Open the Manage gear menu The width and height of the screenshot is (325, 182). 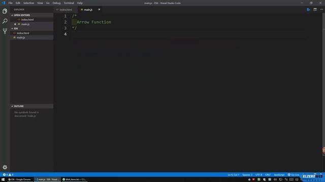pyautogui.click(x=5, y=167)
